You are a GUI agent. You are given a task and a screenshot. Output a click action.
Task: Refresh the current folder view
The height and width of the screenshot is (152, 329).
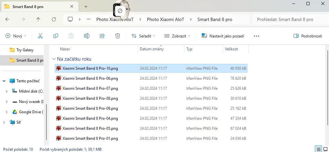pyautogui.click(x=54, y=19)
